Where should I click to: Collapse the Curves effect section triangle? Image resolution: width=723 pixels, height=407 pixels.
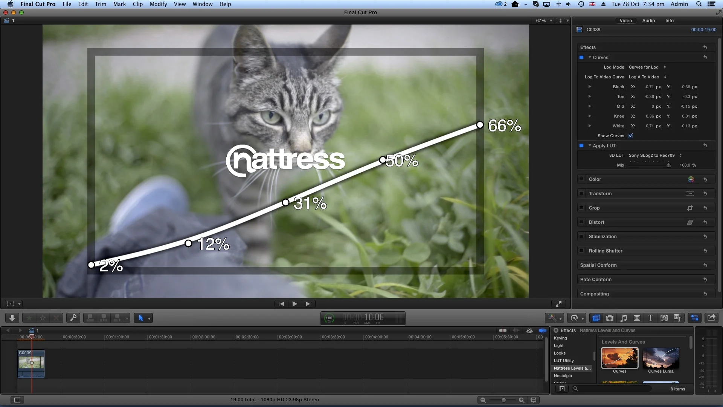[x=590, y=57]
